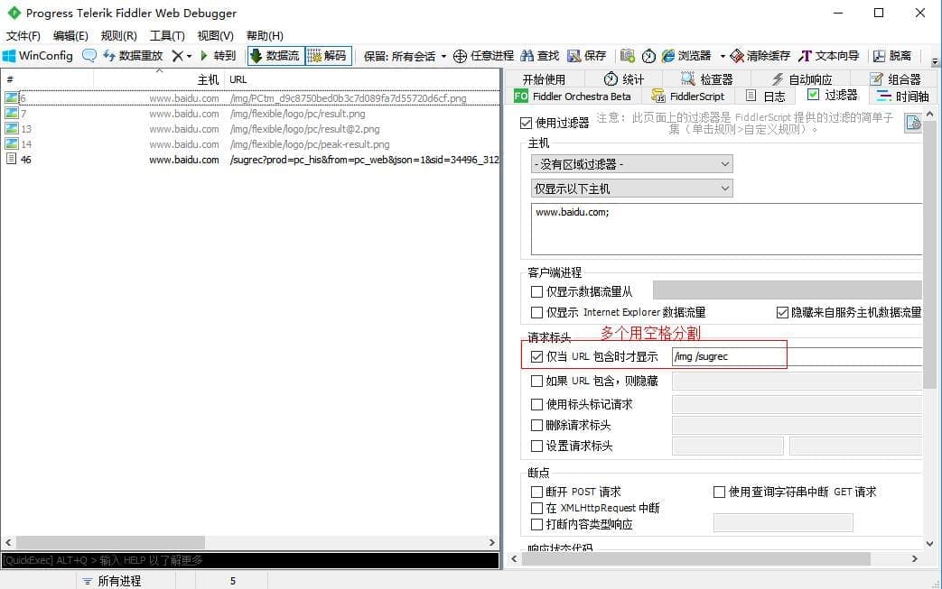Click the 转到 go arrow
Screen dimensions: 942x589
pyautogui.click(x=218, y=56)
